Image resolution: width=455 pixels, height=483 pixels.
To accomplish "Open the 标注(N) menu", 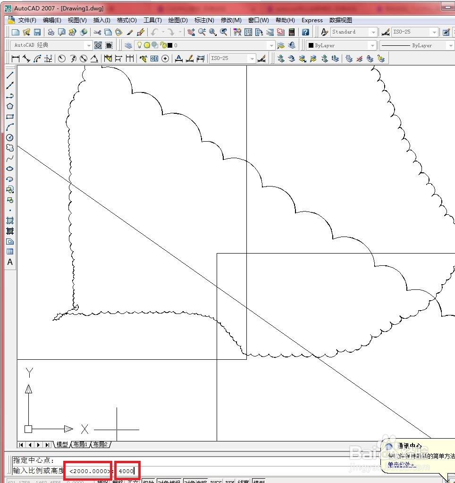I will pyautogui.click(x=204, y=20).
